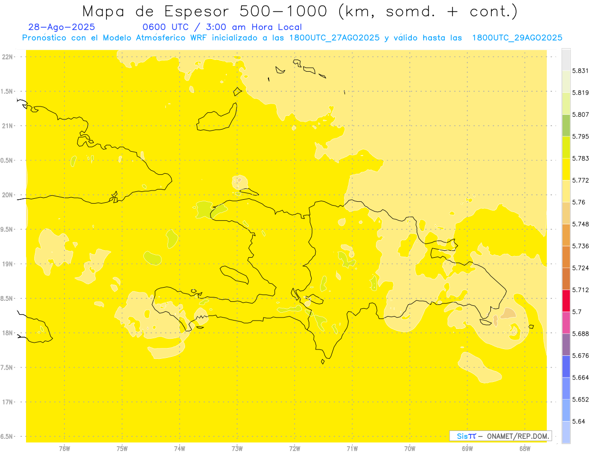Click the pink legend swatch above 5.688
The width and height of the screenshot is (589, 455).
[x=566, y=322]
